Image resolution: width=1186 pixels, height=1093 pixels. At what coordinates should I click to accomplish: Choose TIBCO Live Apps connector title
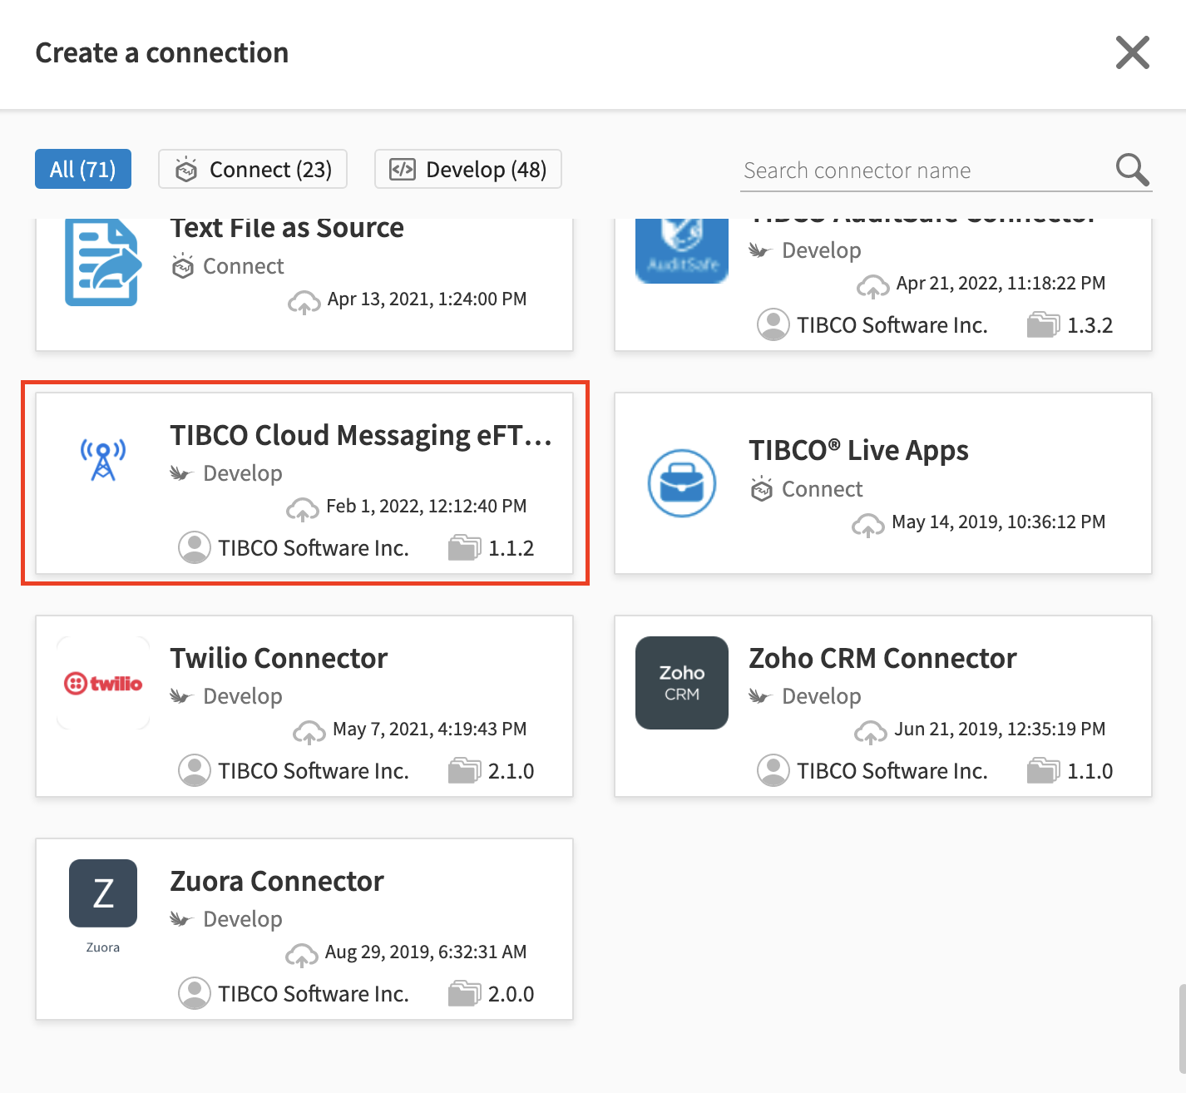click(x=858, y=450)
